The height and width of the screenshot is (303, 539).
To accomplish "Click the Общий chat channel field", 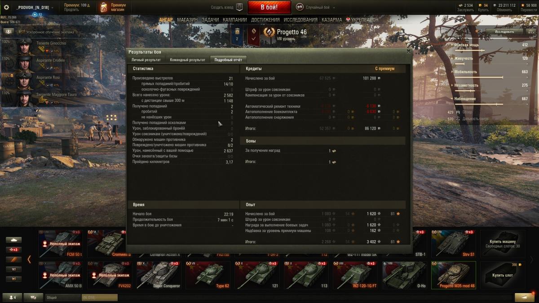I will click(x=63, y=297).
